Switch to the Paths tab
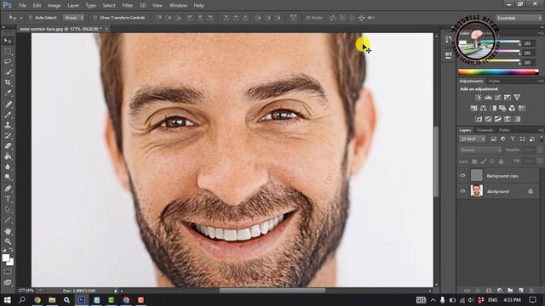Image resolution: width=545 pixels, height=306 pixels. 504,130
